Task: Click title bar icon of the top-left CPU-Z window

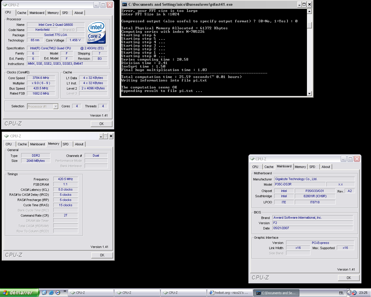Action: (x=6, y=5)
